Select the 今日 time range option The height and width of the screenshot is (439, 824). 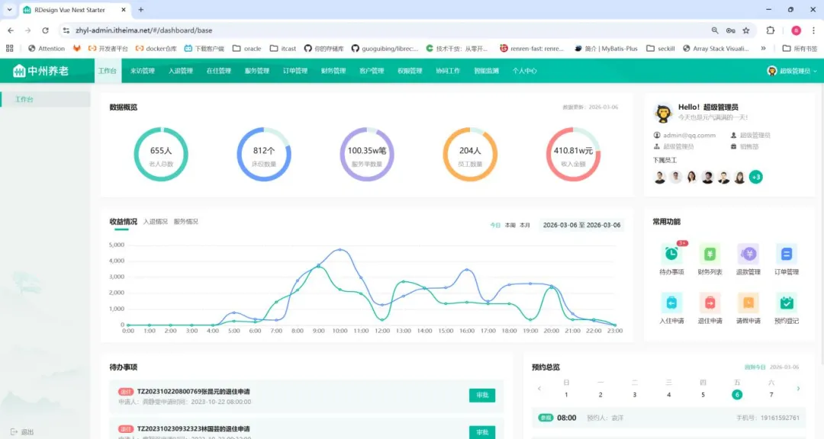tap(495, 226)
